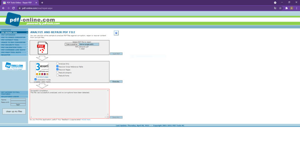Open Chrome three-dot menu
This screenshot has height=164, width=300.
pos(297,8)
